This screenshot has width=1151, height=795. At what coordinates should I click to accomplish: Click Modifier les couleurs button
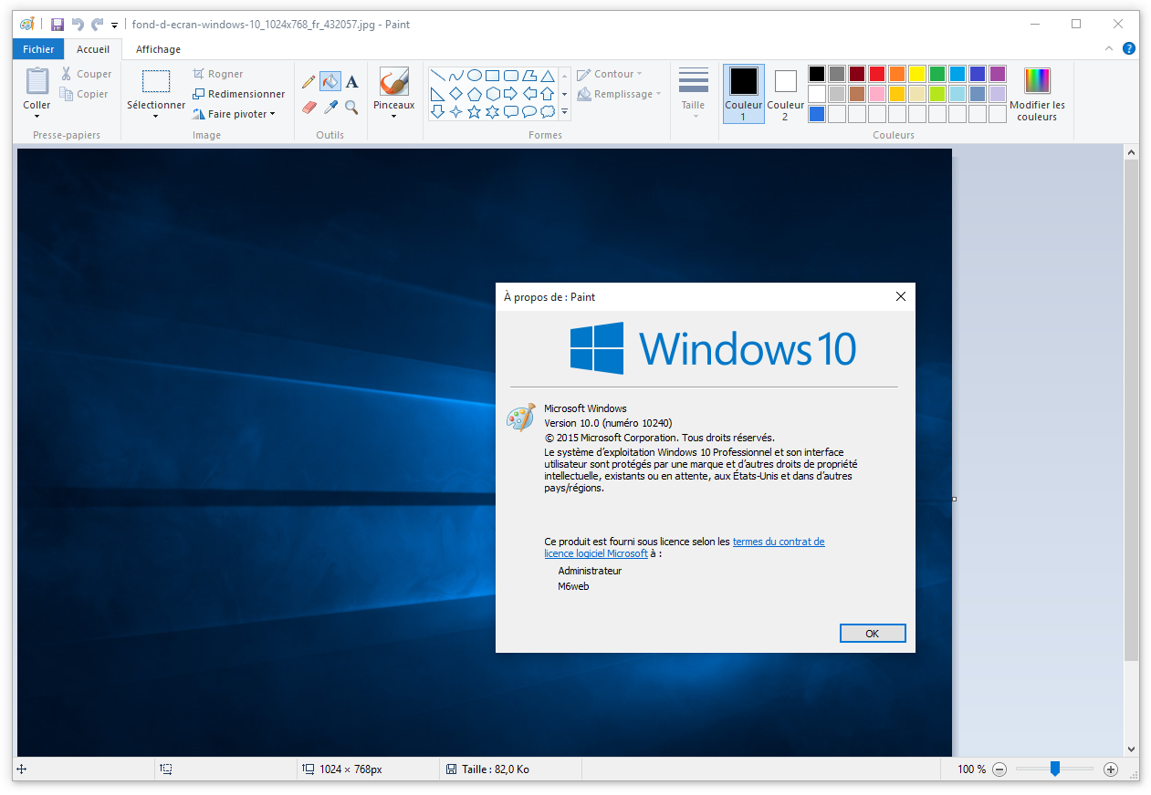(x=1037, y=94)
